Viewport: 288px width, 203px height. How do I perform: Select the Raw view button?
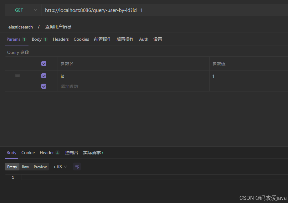[x=25, y=167]
